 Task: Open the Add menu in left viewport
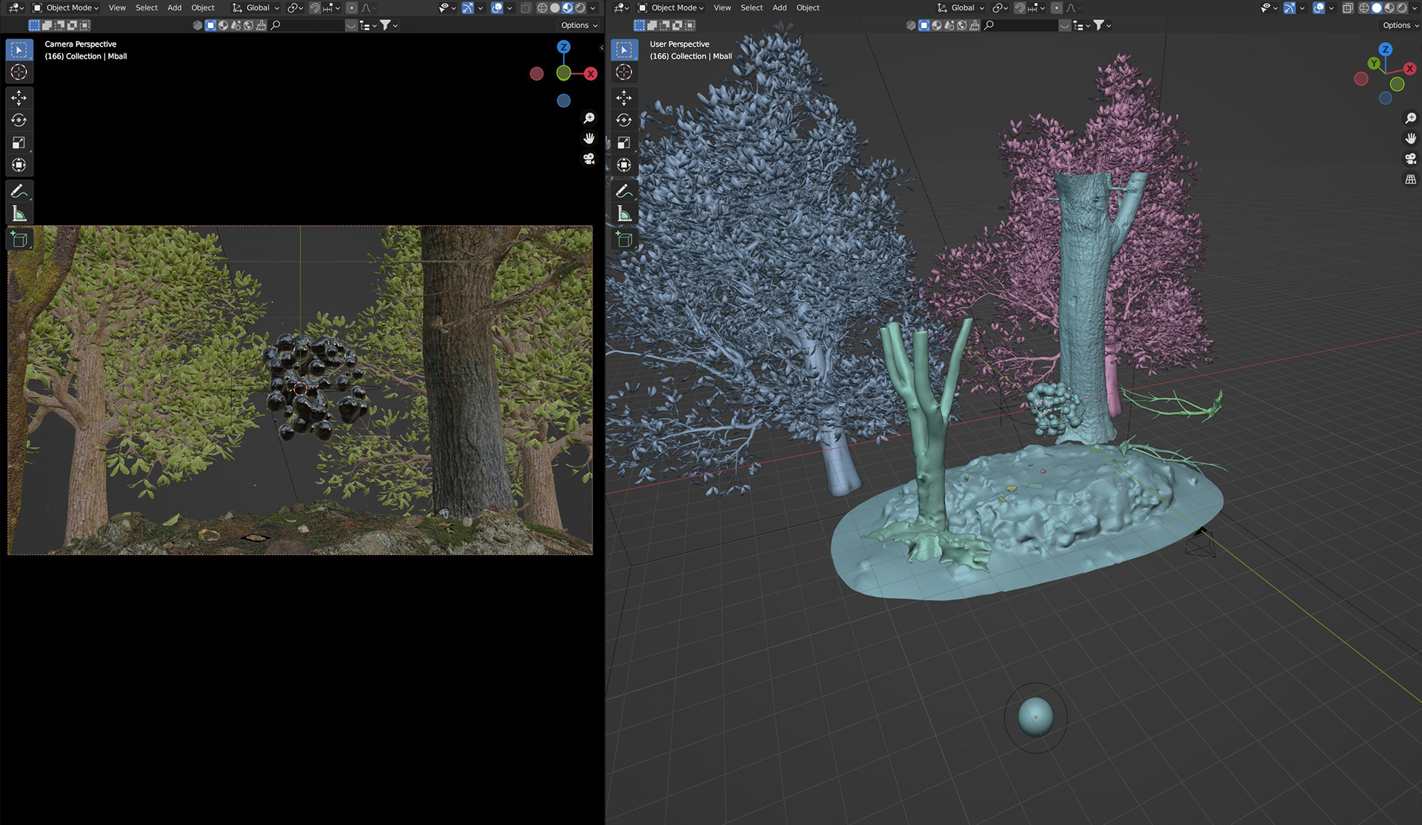[174, 8]
